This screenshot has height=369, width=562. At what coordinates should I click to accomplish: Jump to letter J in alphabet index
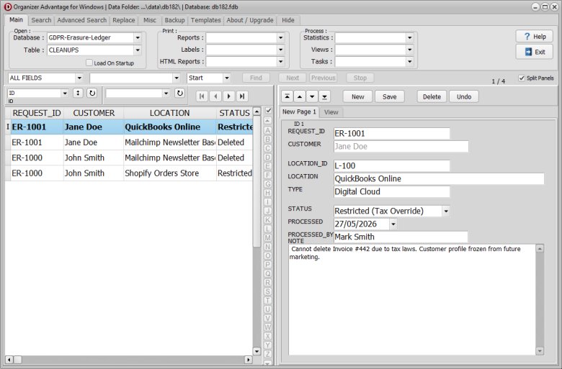[x=268, y=211]
